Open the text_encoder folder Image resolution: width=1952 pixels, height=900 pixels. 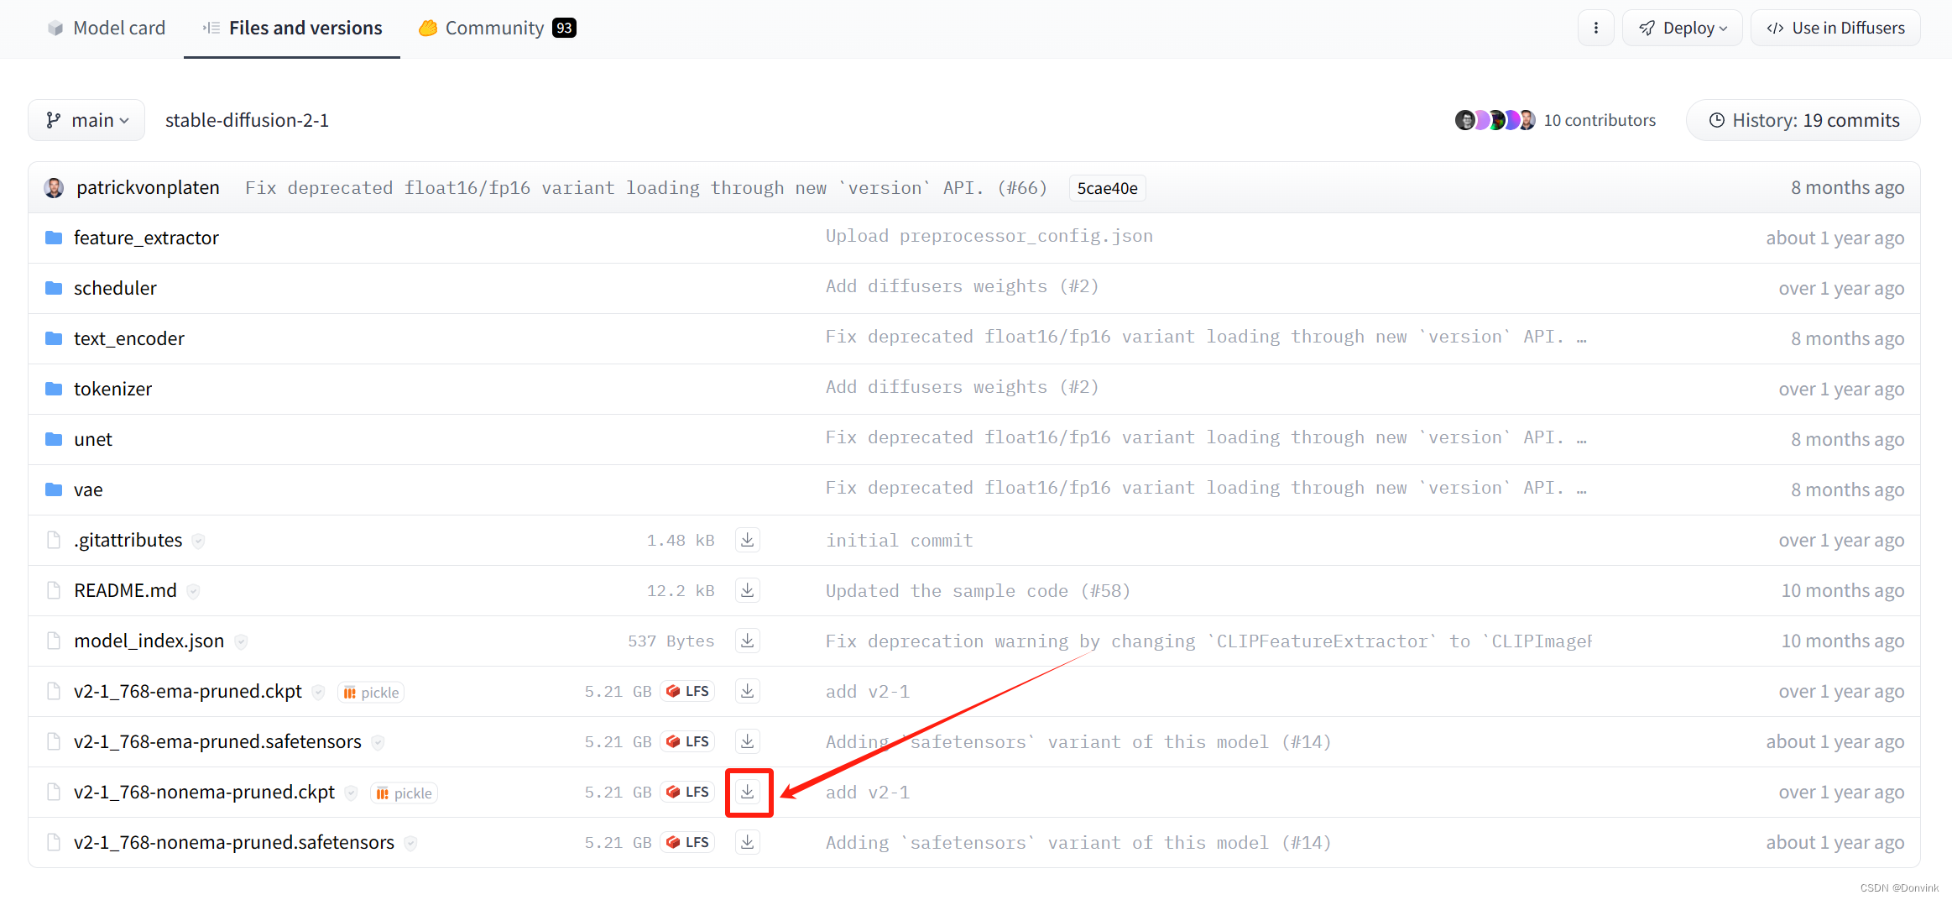(x=129, y=338)
